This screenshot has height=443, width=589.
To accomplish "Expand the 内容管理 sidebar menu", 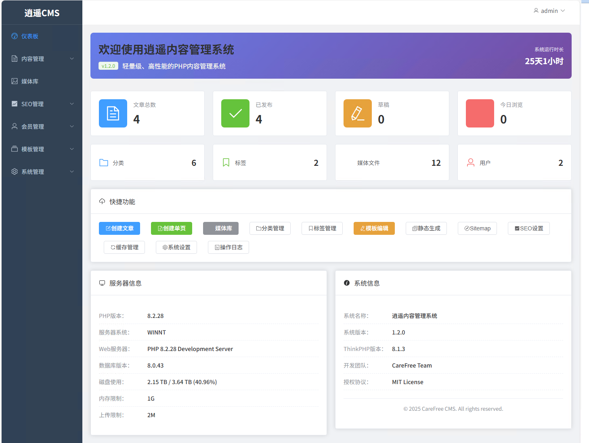I will pos(42,59).
